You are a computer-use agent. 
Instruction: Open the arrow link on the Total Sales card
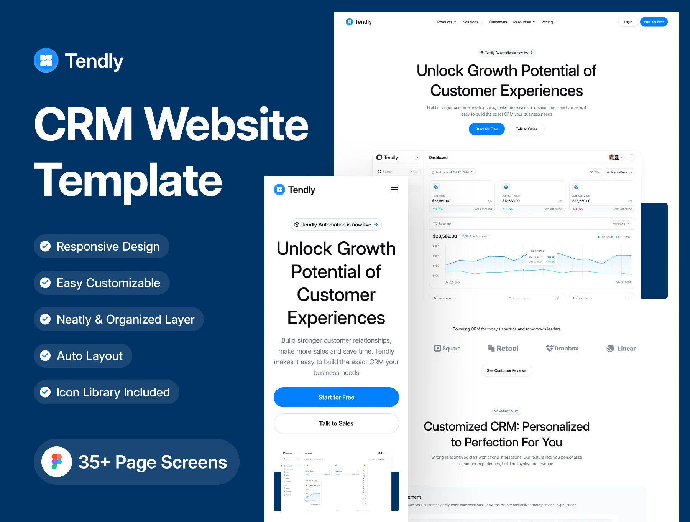490,201
